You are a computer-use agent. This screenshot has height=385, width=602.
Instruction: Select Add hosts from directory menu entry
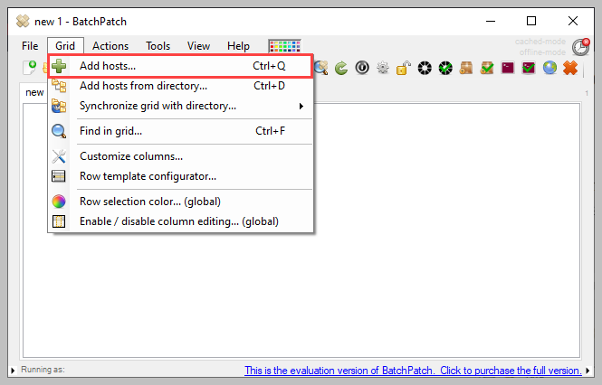click(x=180, y=86)
